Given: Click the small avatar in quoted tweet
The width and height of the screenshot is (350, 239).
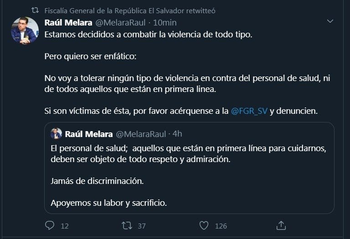Looking at the screenshot, I should click(56, 134).
